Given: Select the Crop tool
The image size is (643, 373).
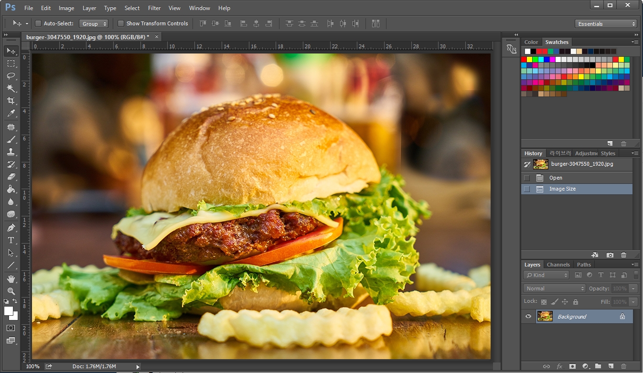Looking at the screenshot, I should [11, 101].
